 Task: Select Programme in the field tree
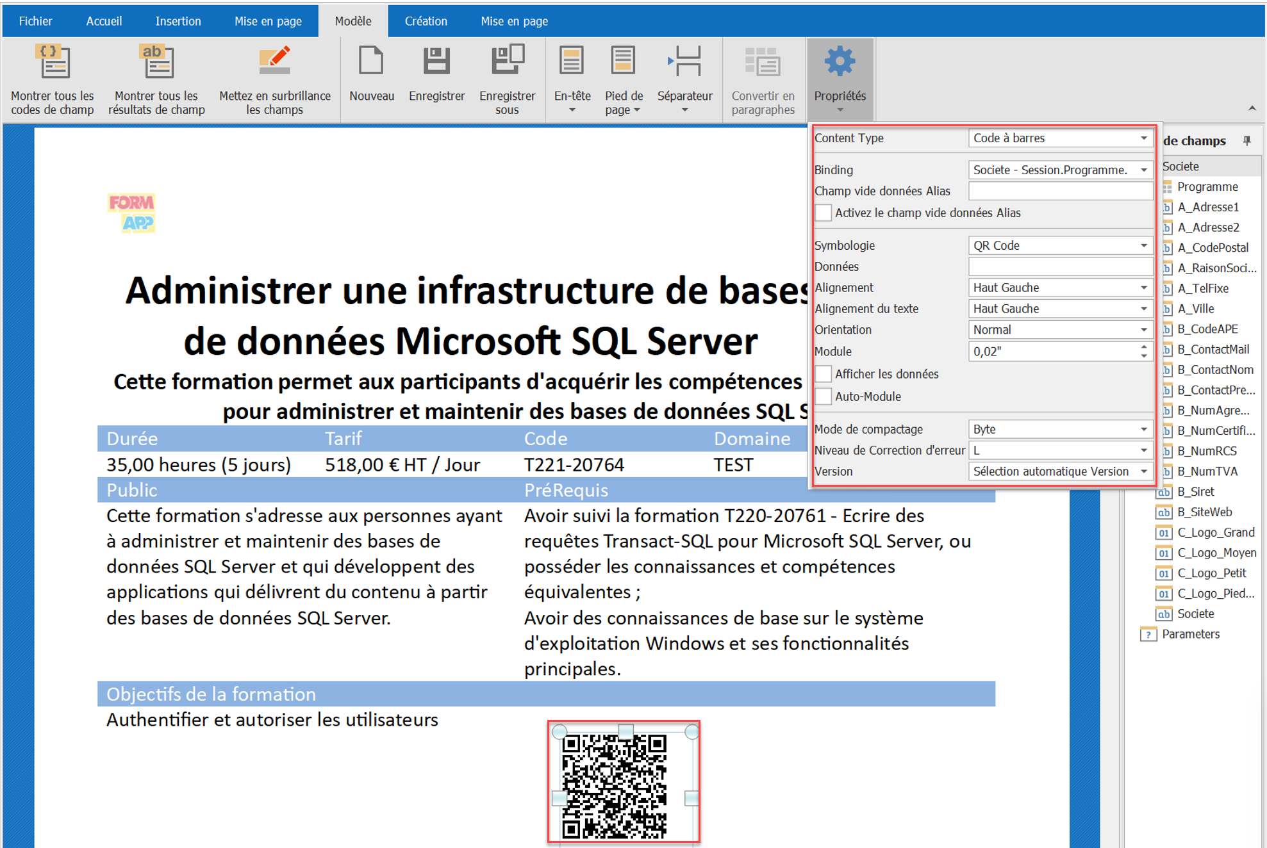(1207, 186)
